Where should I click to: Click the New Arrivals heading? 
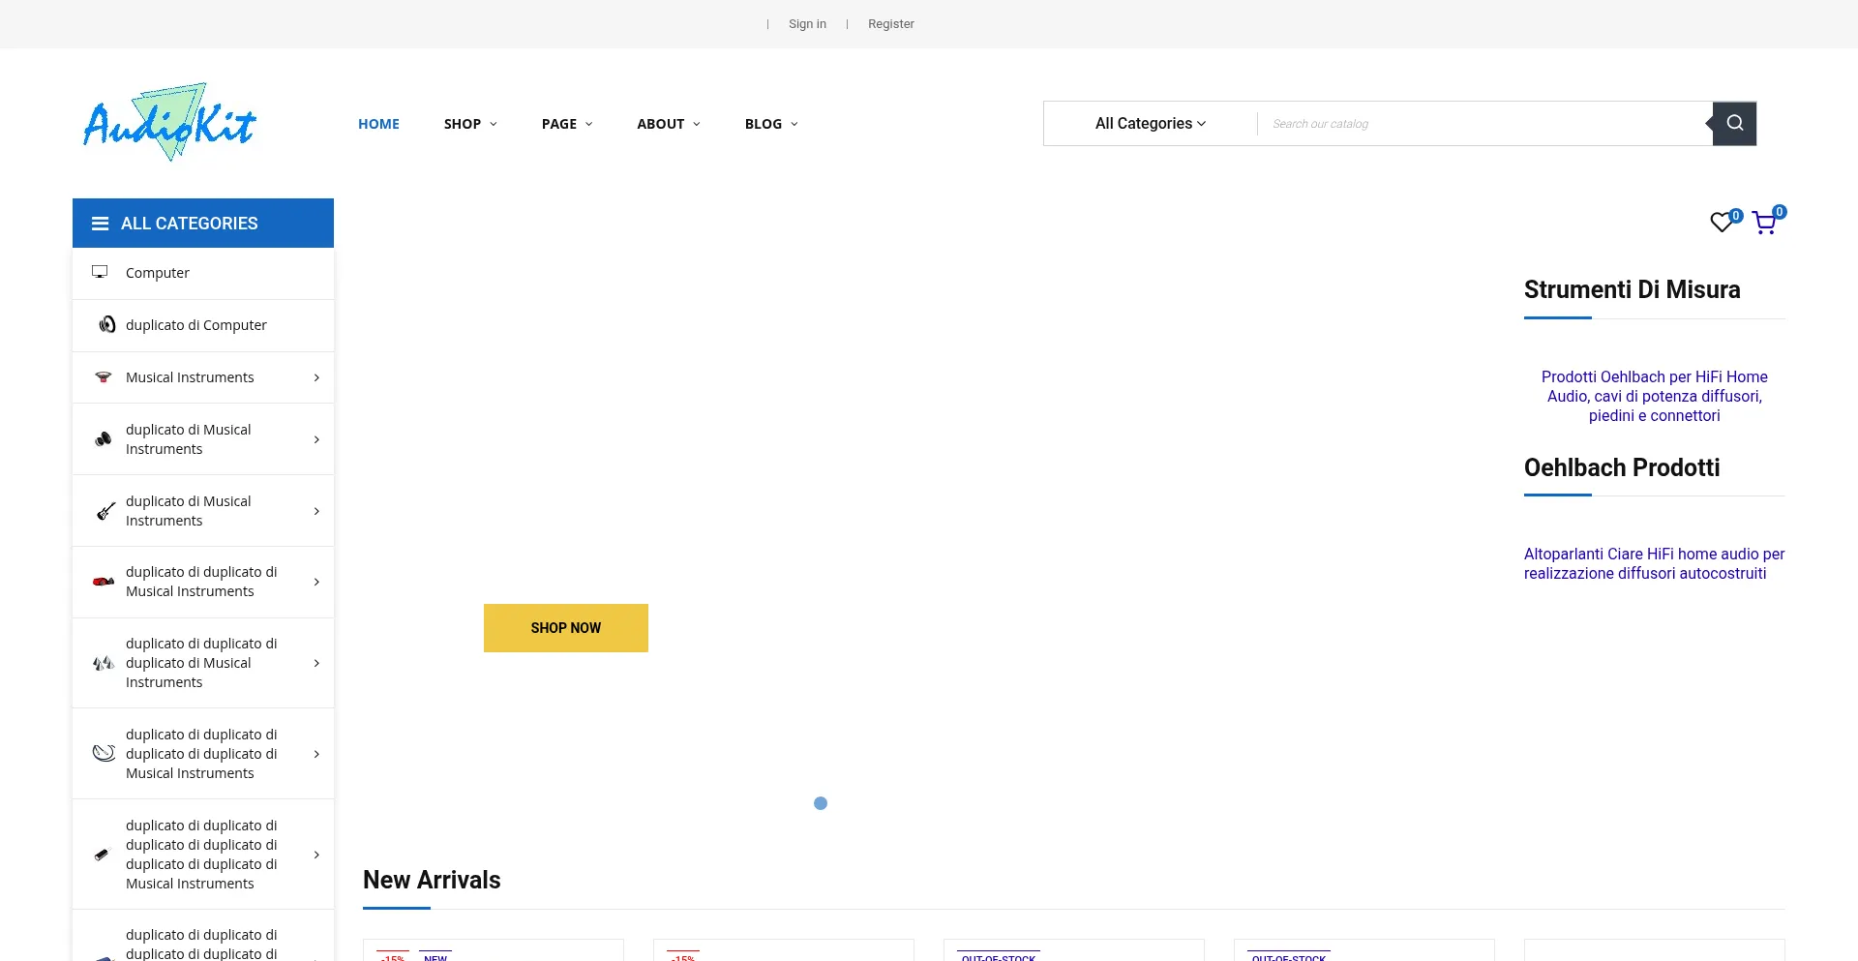[x=432, y=880]
